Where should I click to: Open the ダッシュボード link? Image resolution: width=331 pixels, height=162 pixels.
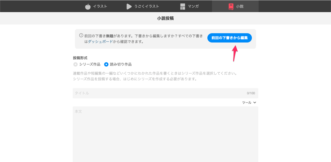point(100,41)
